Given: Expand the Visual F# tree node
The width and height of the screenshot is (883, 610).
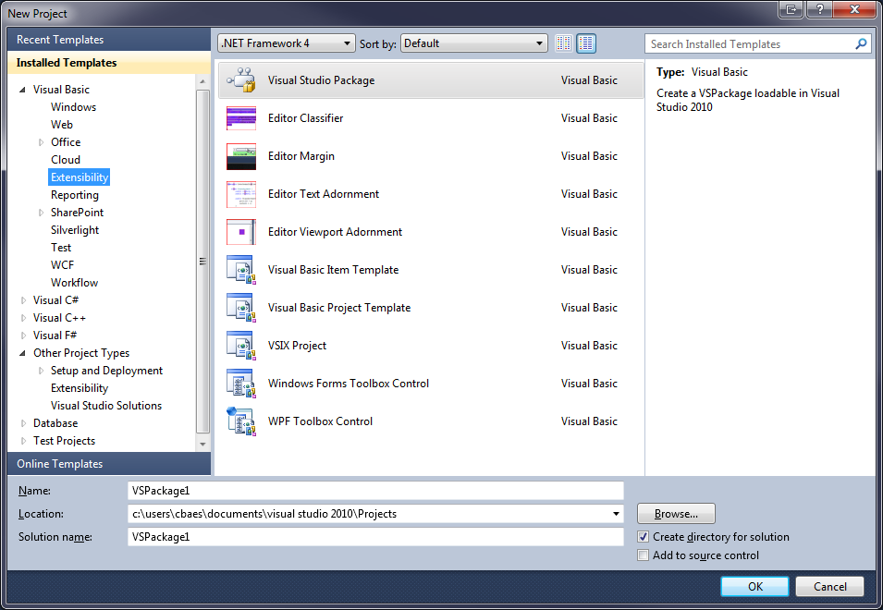Looking at the screenshot, I should coord(23,335).
